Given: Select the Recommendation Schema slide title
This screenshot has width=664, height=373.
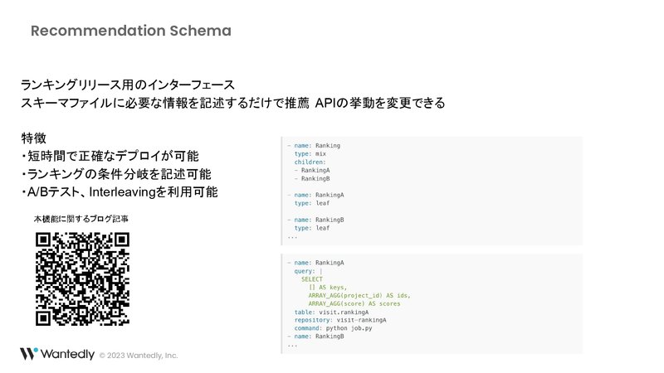Looking at the screenshot, I should pos(131,31).
